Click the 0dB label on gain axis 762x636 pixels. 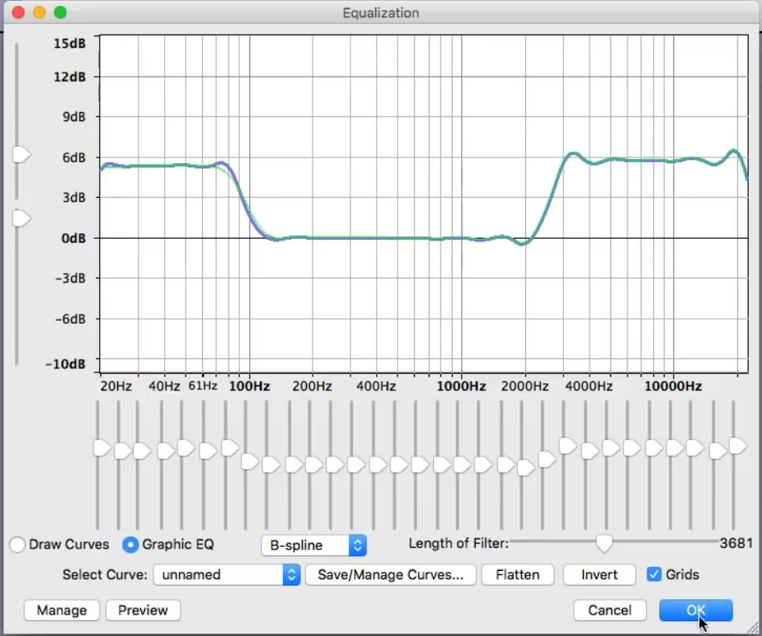(73, 238)
